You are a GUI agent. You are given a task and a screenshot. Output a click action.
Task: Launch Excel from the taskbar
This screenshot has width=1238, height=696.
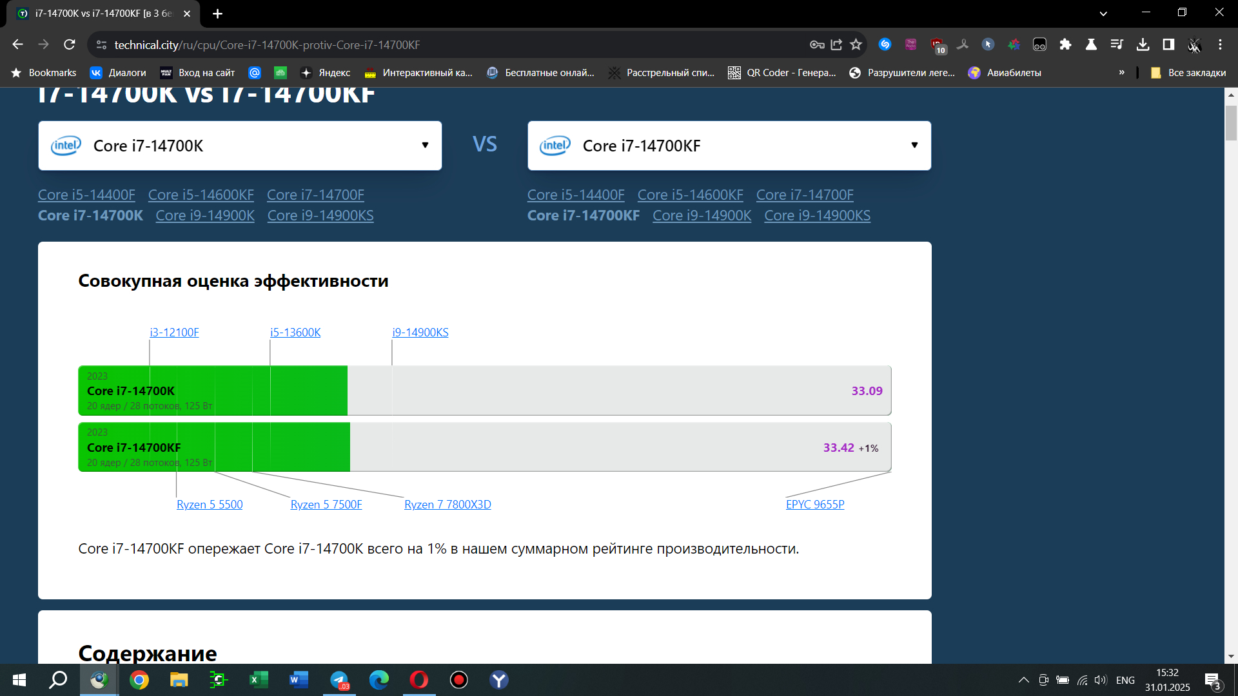click(x=259, y=680)
